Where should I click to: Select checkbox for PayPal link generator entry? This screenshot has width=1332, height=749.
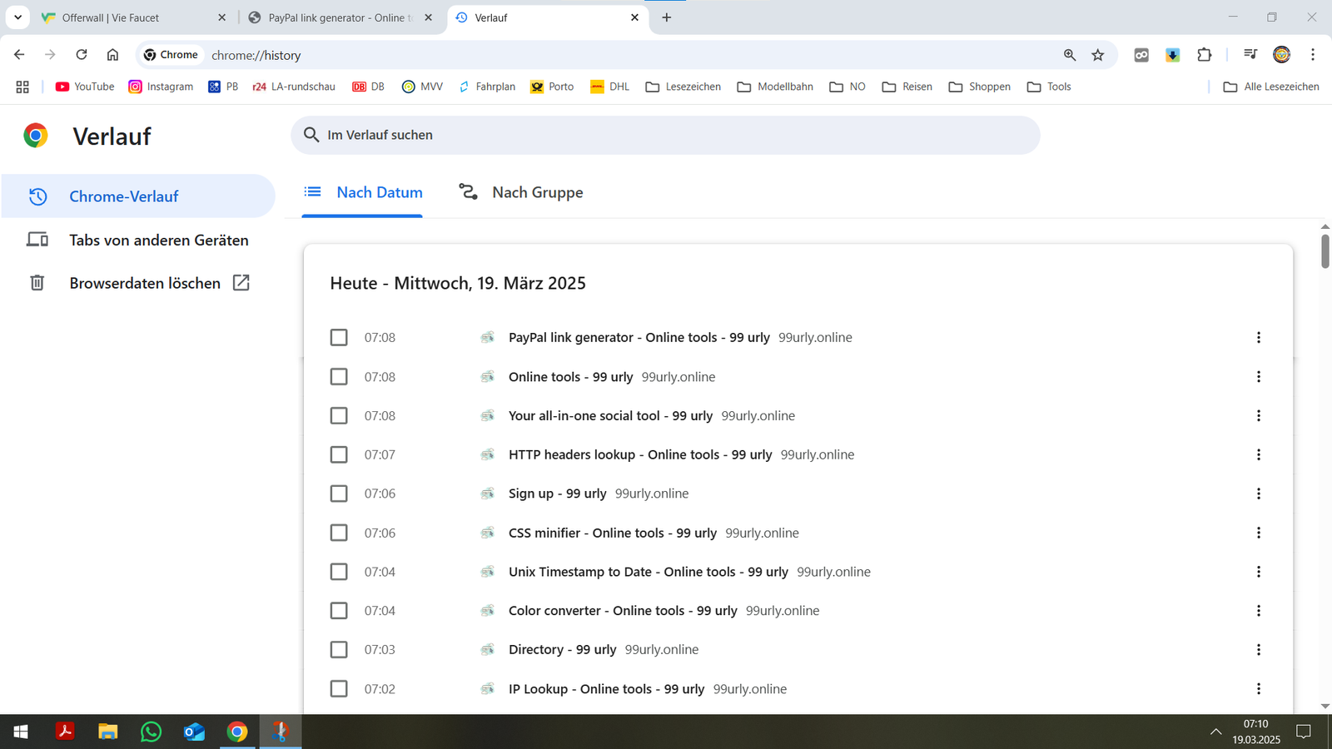click(339, 337)
